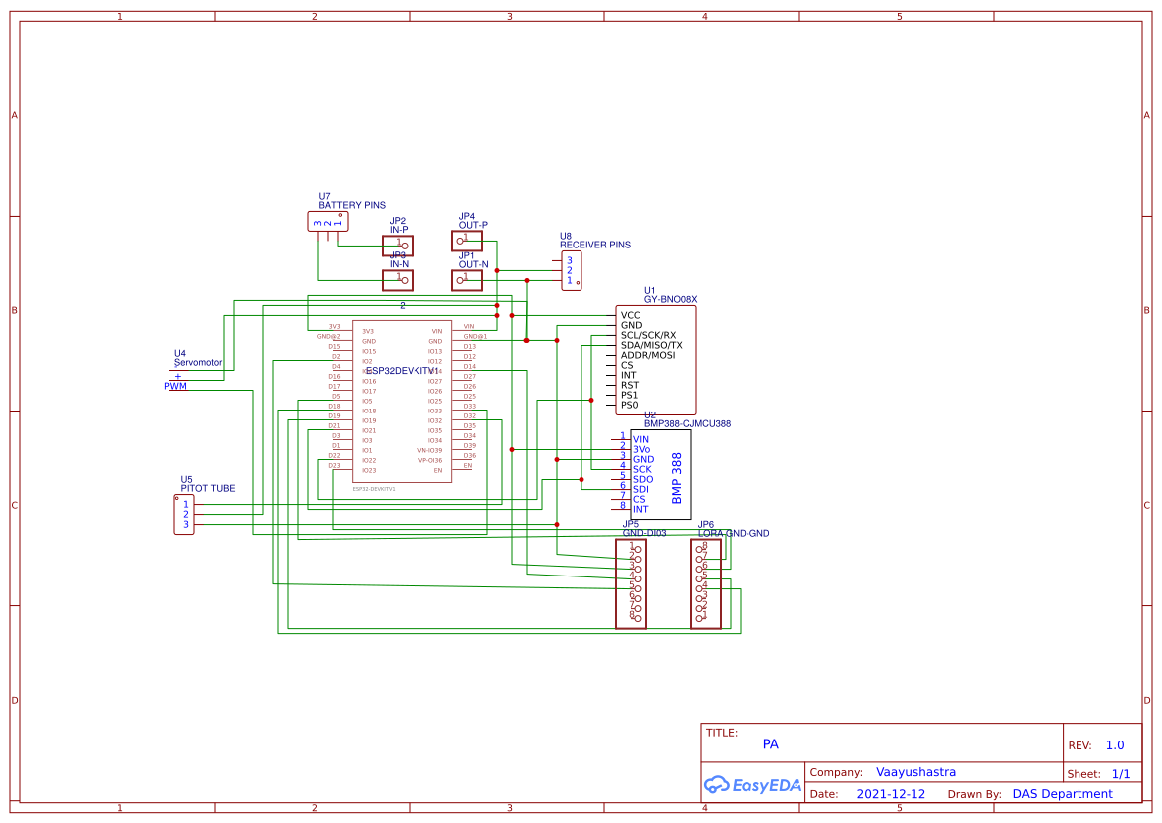Select the JP5 GND-DI03 header

[x=631, y=583]
